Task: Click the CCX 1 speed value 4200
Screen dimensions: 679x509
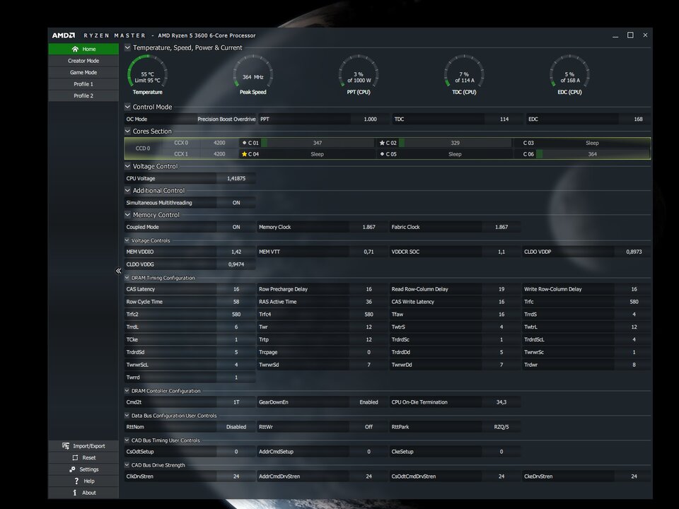Action: pyautogui.click(x=219, y=154)
